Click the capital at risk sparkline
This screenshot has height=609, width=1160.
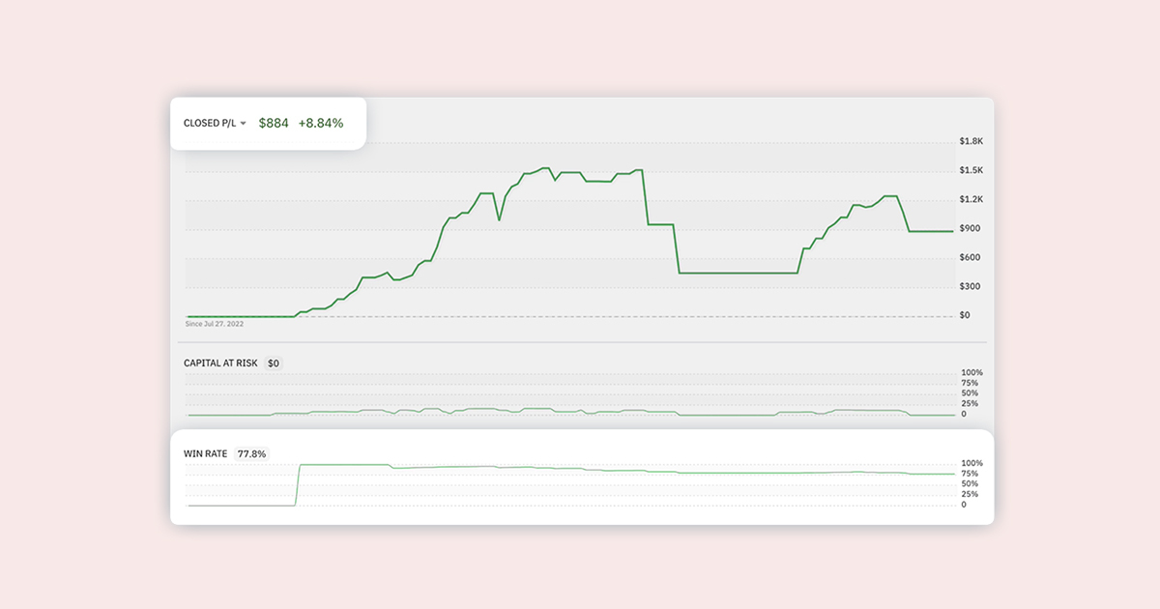[x=580, y=412]
